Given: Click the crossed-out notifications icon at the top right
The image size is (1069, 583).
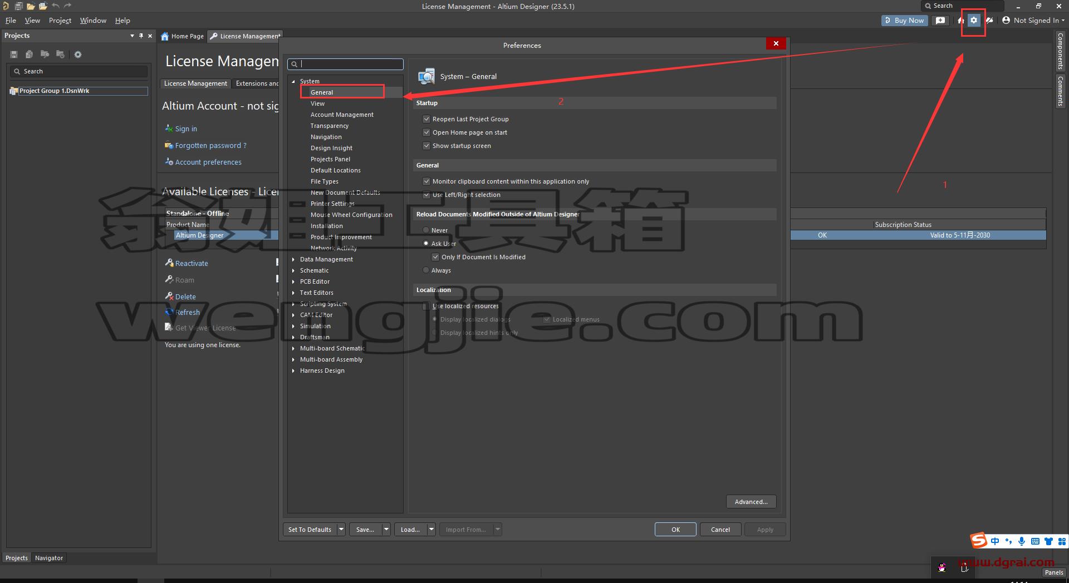Looking at the screenshot, I should tap(989, 21).
